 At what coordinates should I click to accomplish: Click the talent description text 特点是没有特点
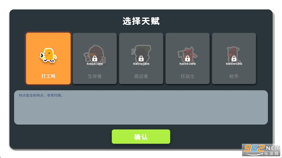click(x=31, y=95)
